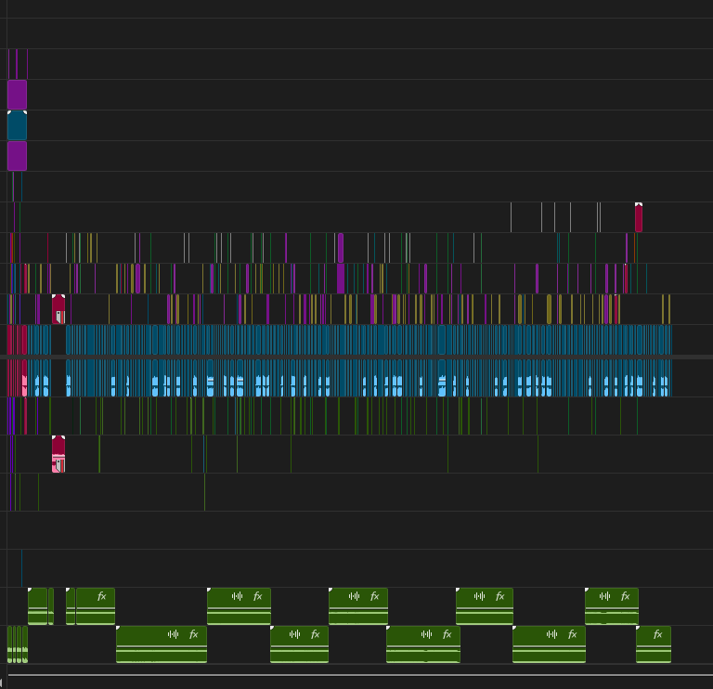Click fx badge on fifth upper-audio-track green clip
Image resolution: width=713 pixels, height=689 pixels.
click(x=258, y=596)
